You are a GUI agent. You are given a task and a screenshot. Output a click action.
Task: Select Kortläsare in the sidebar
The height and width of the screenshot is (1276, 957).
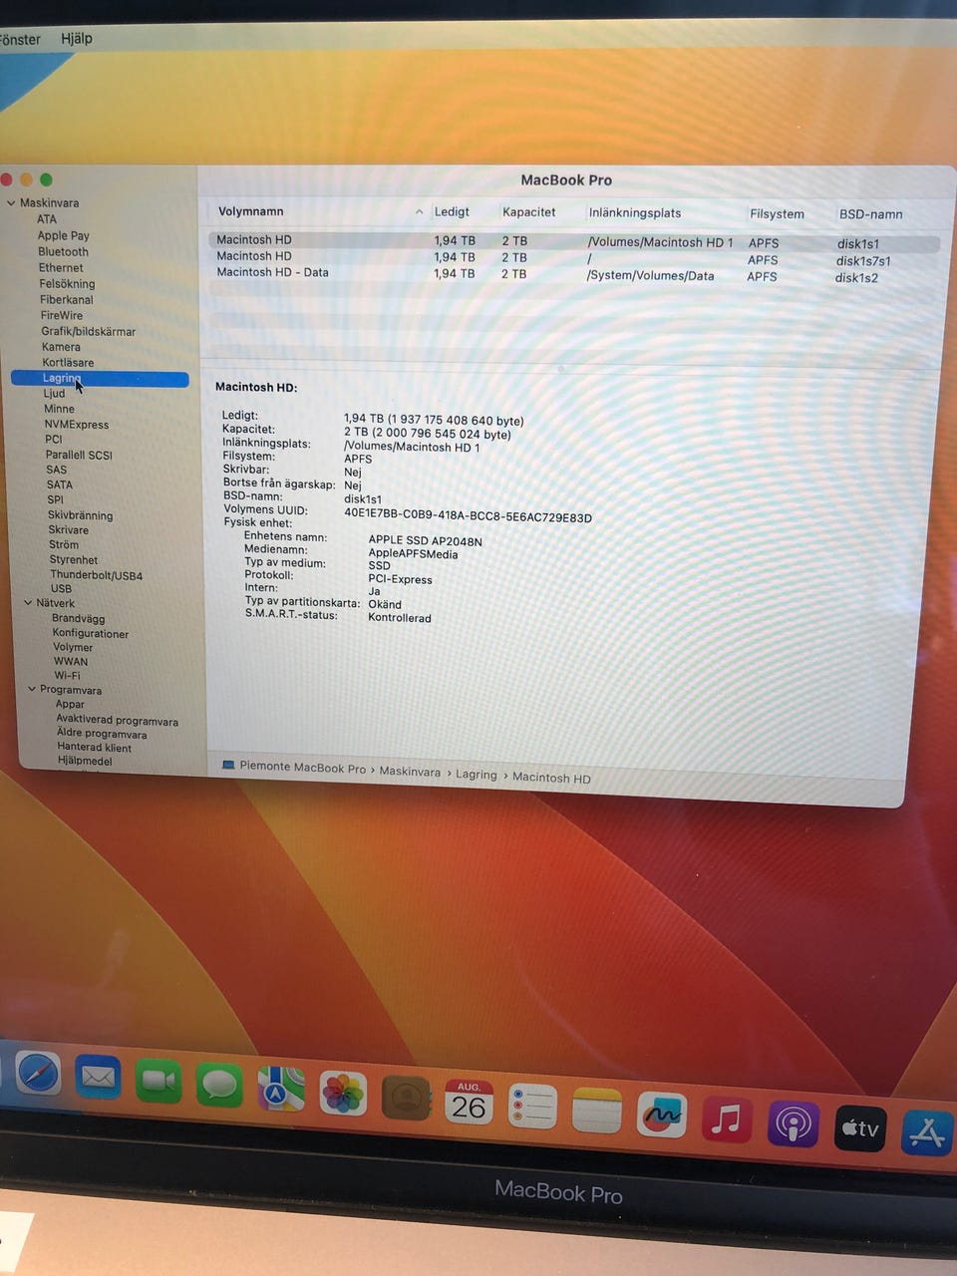(x=68, y=363)
